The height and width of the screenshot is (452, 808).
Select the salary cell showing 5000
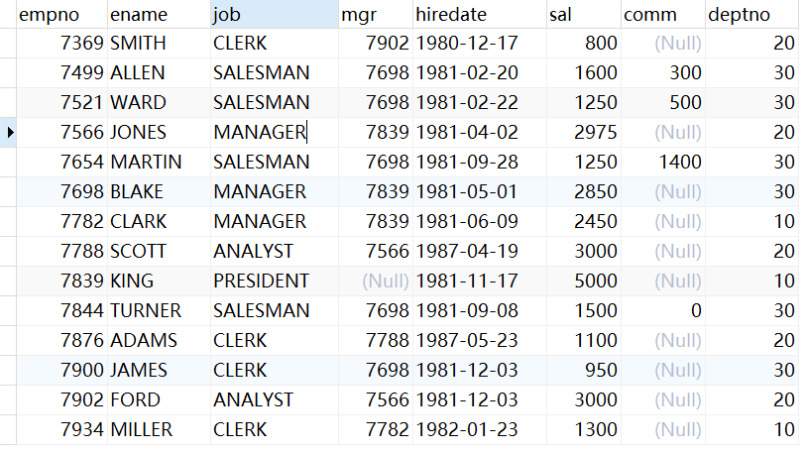pyautogui.click(x=597, y=281)
